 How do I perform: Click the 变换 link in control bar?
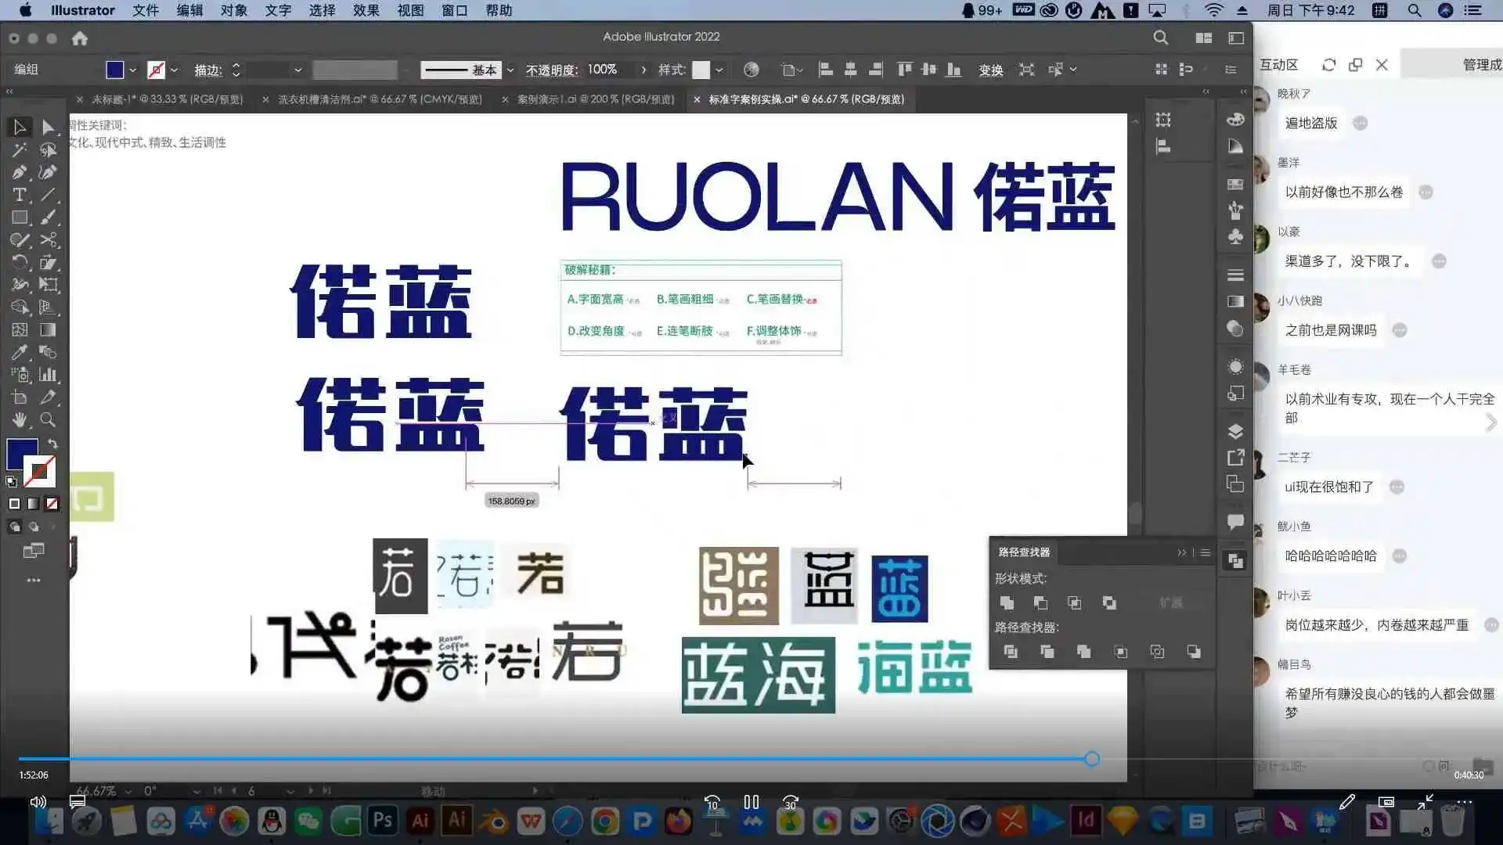(x=990, y=70)
